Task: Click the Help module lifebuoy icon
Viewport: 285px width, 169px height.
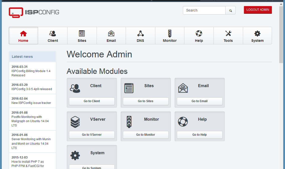Action: pos(183,122)
